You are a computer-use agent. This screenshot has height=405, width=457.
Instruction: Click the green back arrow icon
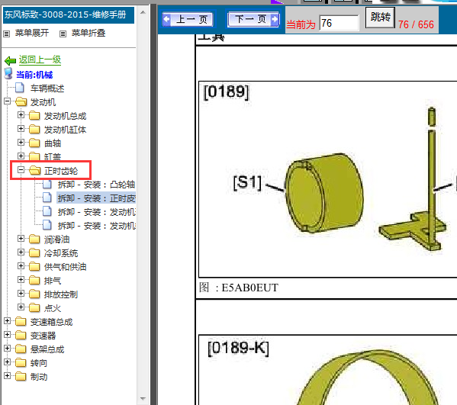pos(10,60)
